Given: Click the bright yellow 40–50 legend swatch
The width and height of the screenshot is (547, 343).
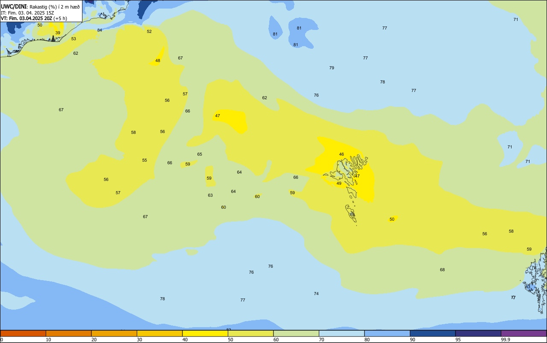Looking at the screenshot, I should (205, 333).
